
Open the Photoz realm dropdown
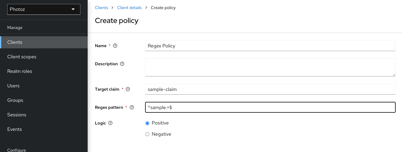[44, 9]
